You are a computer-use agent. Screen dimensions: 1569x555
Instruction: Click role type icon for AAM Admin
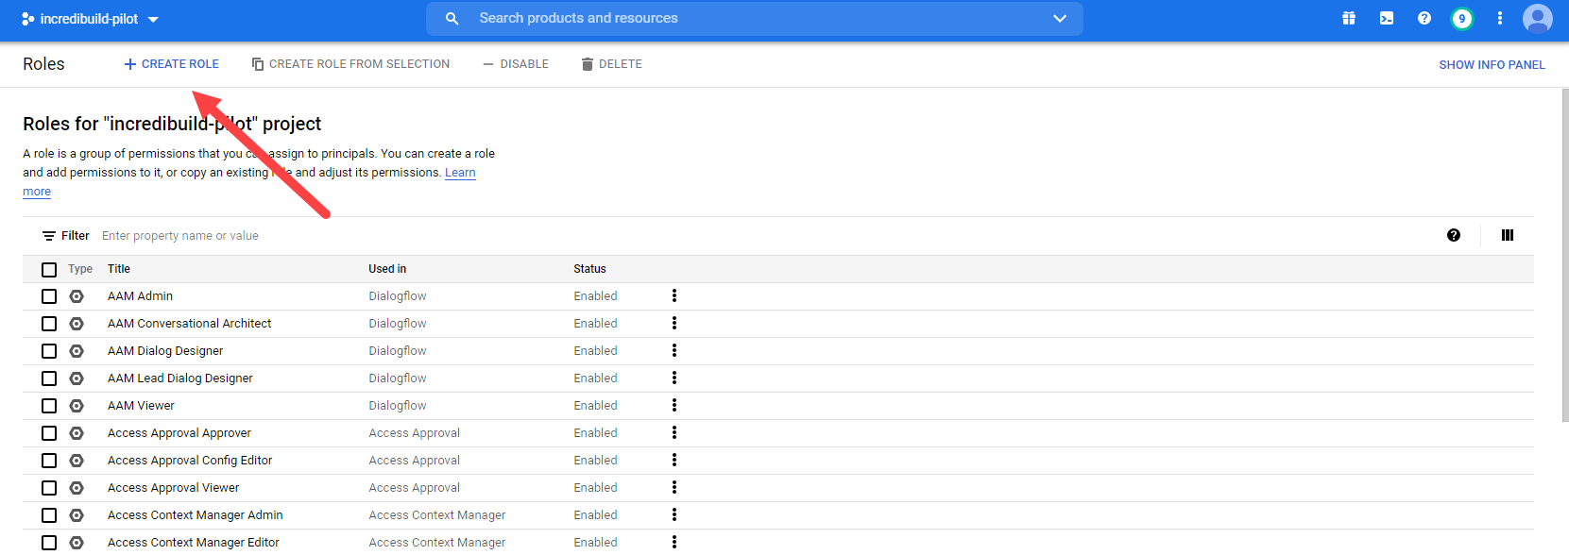(x=77, y=296)
